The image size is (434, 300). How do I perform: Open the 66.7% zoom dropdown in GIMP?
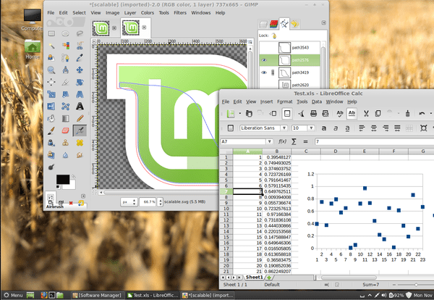pyautogui.click(x=161, y=202)
